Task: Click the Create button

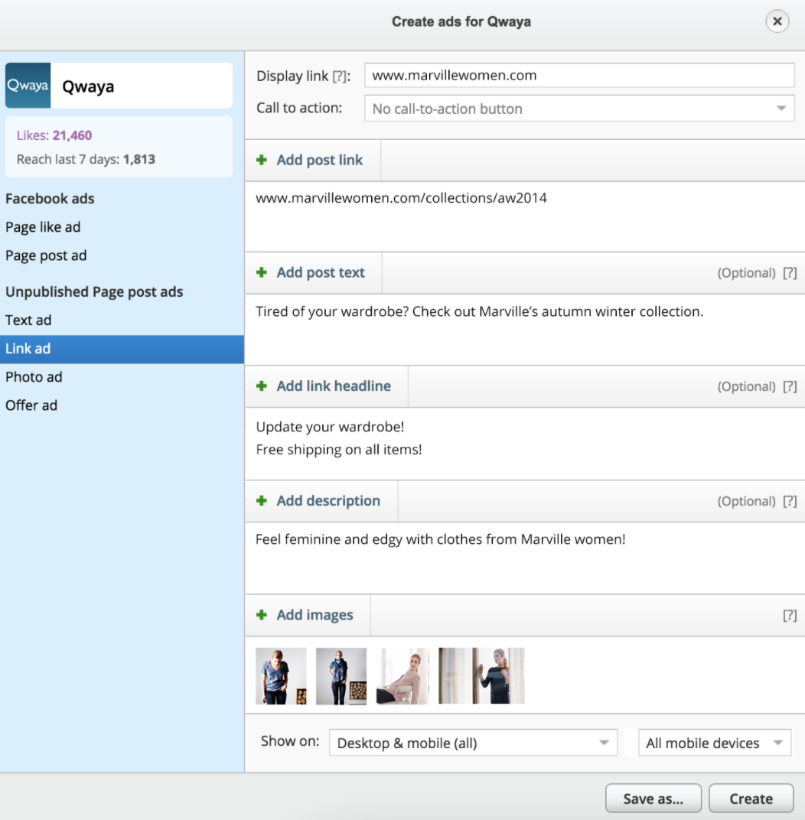Action: pyautogui.click(x=751, y=799)
